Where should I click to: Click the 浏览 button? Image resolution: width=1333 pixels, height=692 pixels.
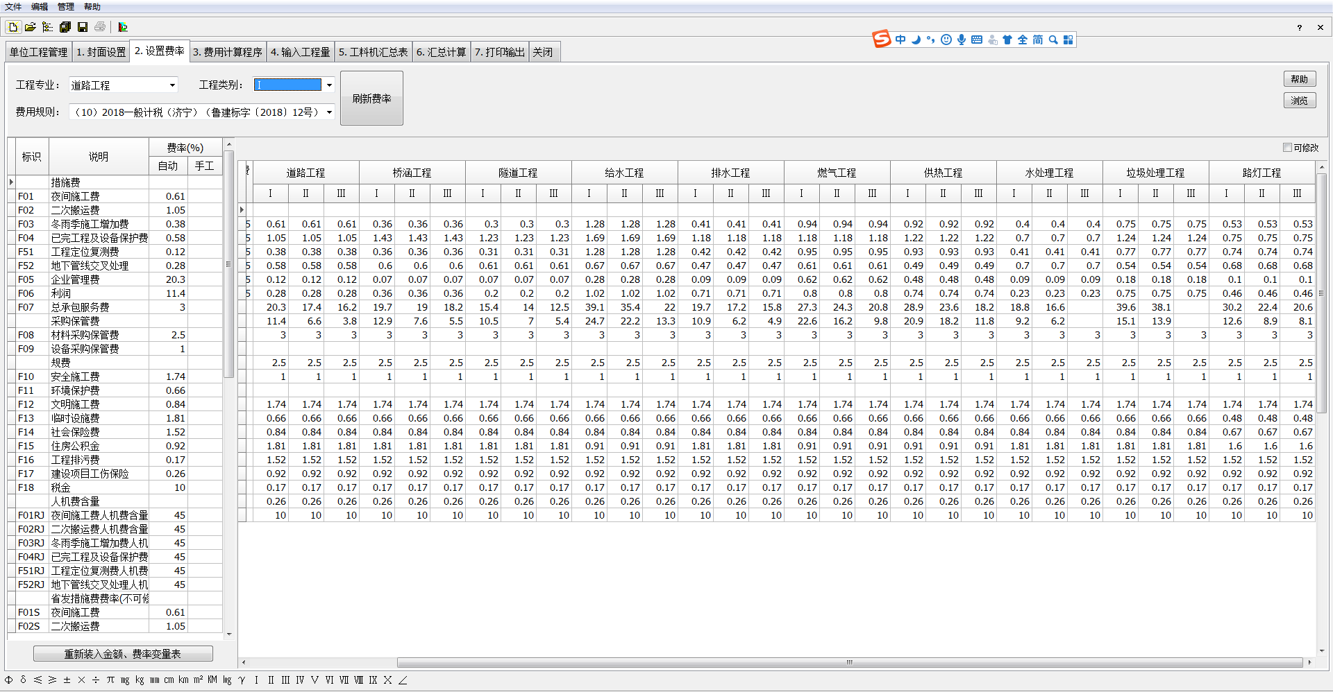point(1300,101)
